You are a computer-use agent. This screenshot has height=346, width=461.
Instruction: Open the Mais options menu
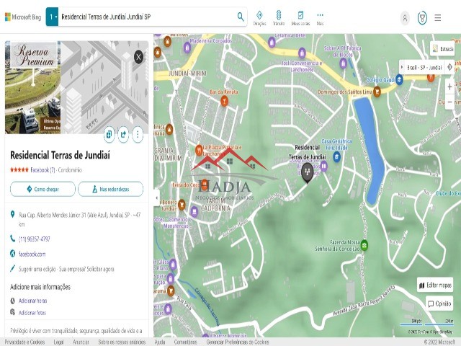(x=320, y=18)
